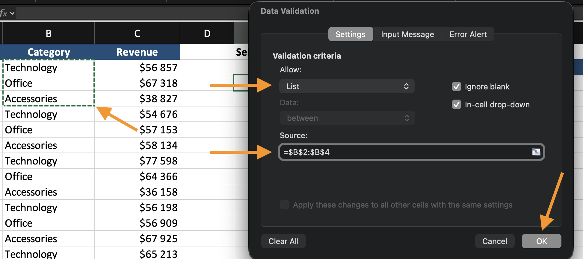Click the fx insert function icon
Image resolution: width=583 pixels, height=259 pixels.
[4, 13]
